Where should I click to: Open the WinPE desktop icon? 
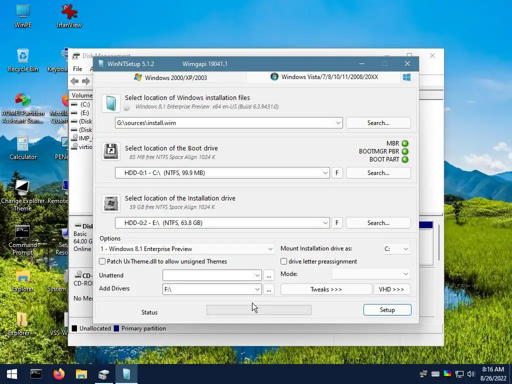click(23, 15)
